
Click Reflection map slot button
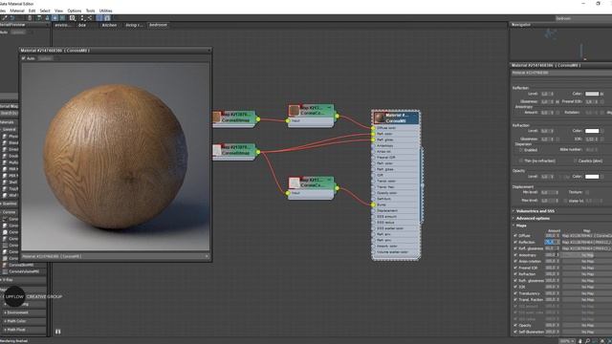tap(586, 242)
